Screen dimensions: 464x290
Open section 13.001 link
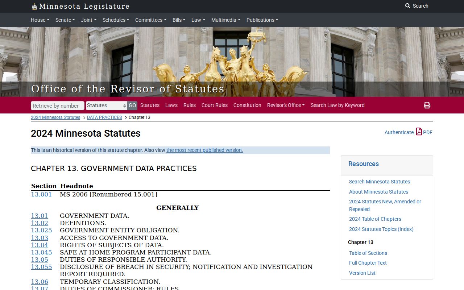[x=41, y=194]
